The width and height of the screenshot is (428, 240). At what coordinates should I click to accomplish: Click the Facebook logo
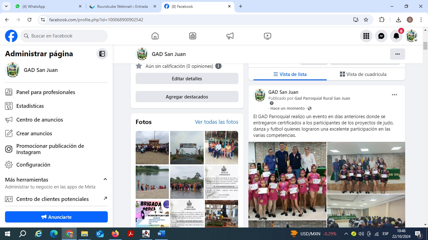(11, 36)
